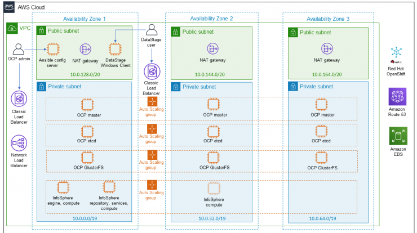Select OCP master chip in 10.0.64.0/19 subnet

[321, 105]
